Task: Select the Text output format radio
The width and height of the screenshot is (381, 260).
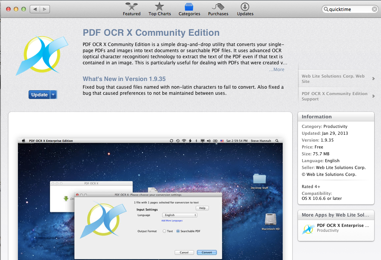Action: click(x=164, y=231)
